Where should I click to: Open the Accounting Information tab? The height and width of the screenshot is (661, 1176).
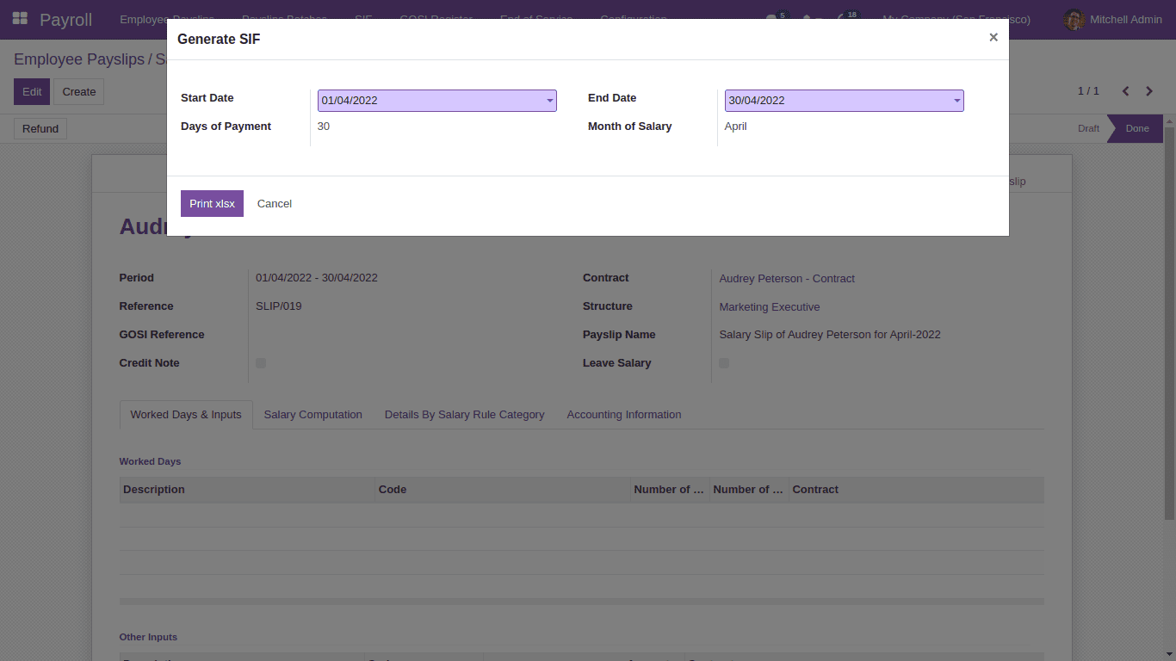(623, 414)
